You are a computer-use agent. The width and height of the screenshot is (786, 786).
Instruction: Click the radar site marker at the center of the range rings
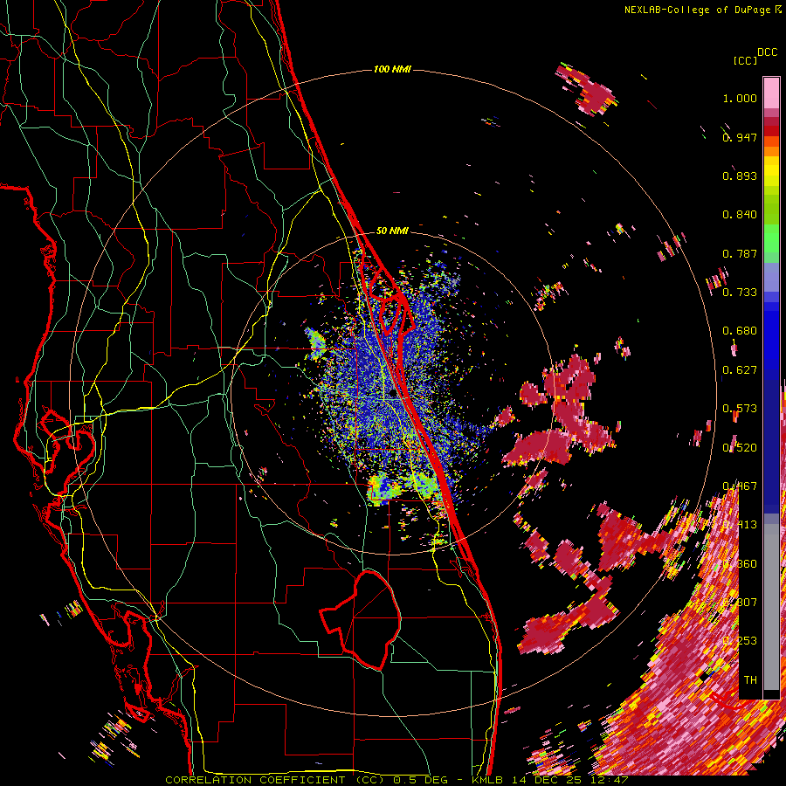click(x=392, y=394)
